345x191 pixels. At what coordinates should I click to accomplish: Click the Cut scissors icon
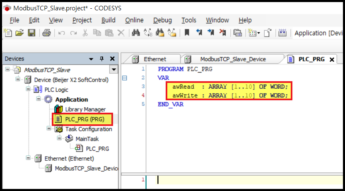[x=85, y=33]
